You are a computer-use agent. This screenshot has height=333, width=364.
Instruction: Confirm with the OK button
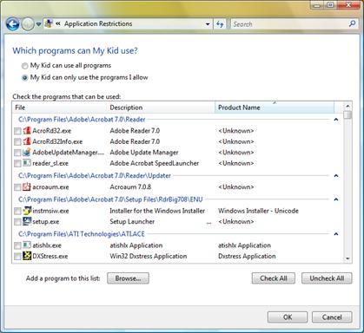tap(288, 317)
